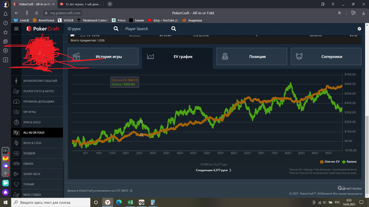This screenshot has width=369, height=207.
Task: Close the PokerCraft browser tab
Action: pyautogui.click(x=53, y=4)
